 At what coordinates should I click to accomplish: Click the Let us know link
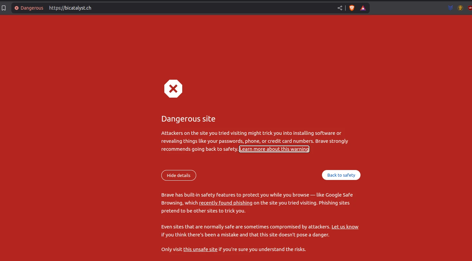(x=345, y=227)
